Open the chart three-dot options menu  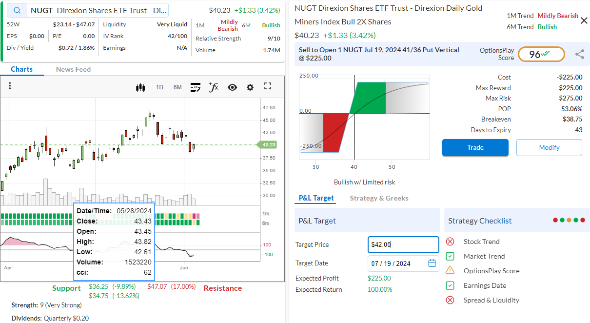coord(10,86)
